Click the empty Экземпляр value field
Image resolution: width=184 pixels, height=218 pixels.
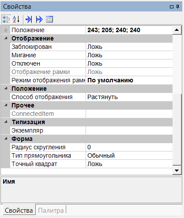[x=129, y=130]
